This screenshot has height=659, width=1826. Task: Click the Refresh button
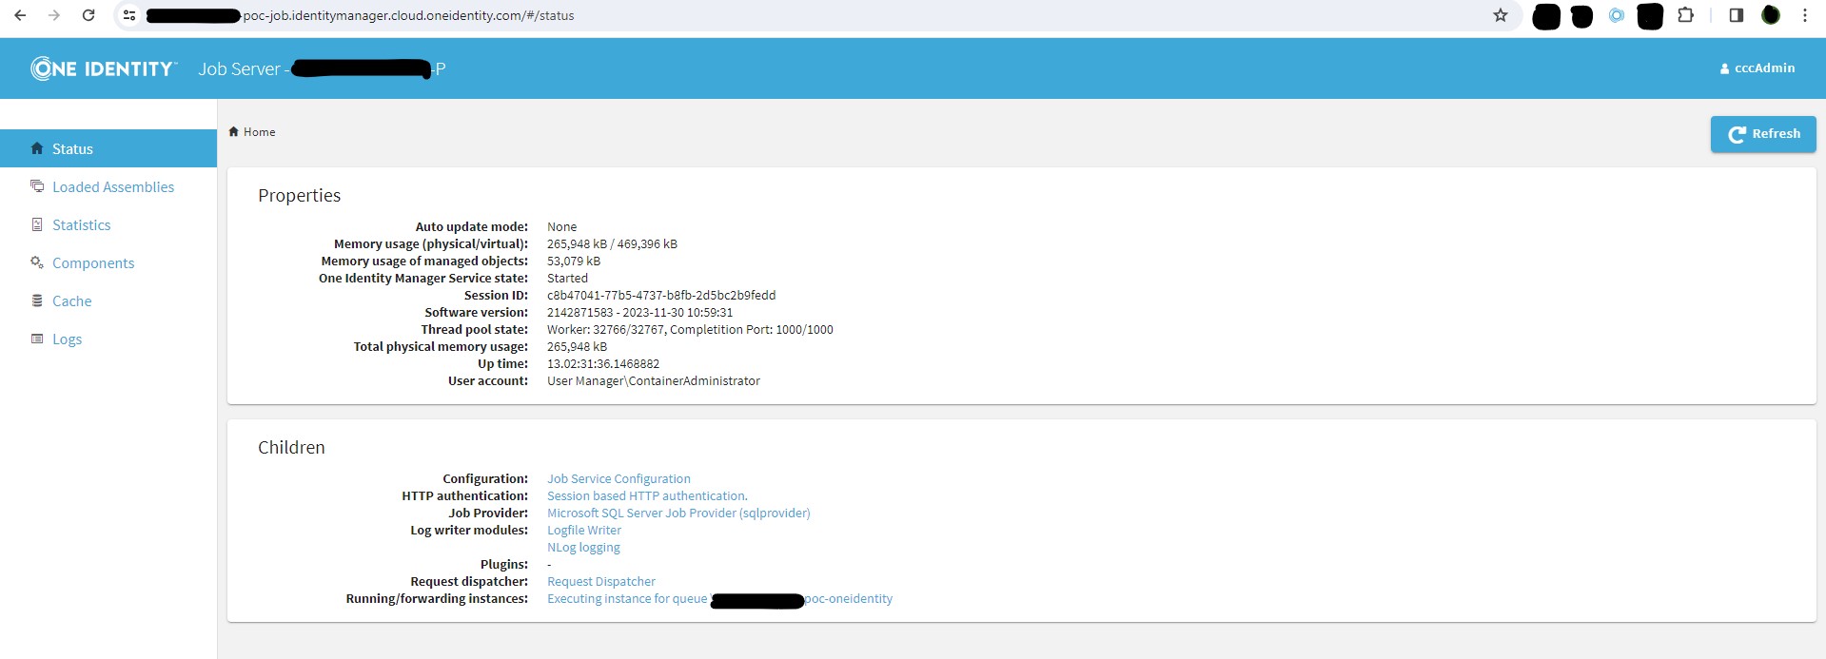click(x=1763, y=134)
